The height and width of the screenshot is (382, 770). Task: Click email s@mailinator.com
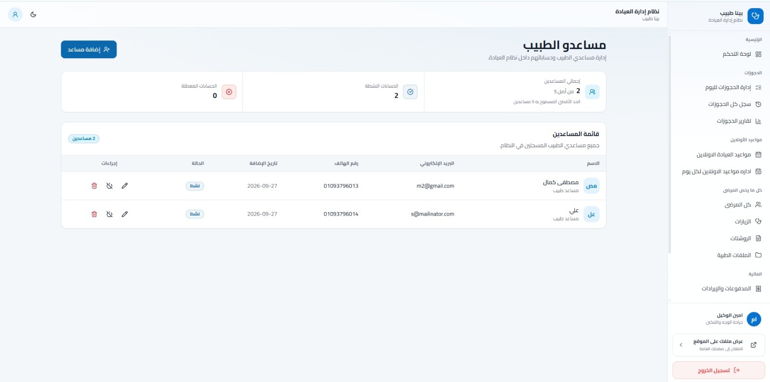click(x=433, y=214)
